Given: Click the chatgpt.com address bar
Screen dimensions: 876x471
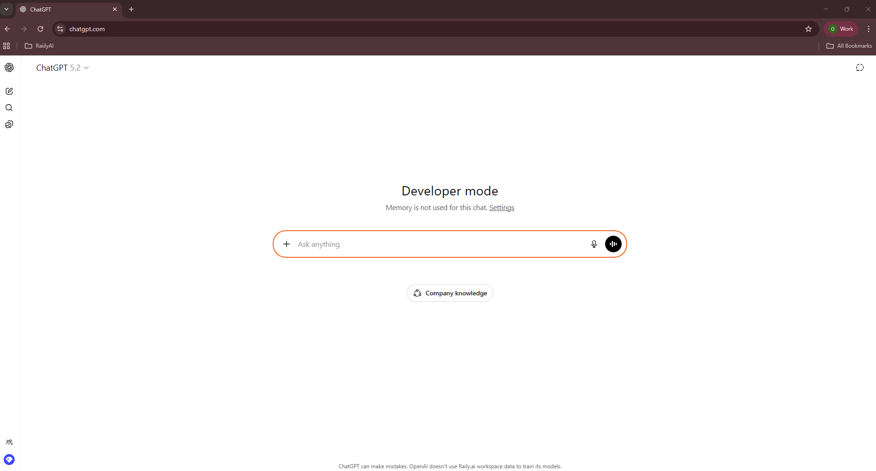Looking at the screenshot, I should click(435, 29).
